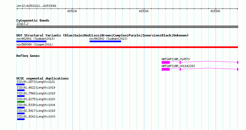Click the nsv589084 red loss variant bar
The height and width of the screenshot is (130, 246).
(x=127, y=47)
